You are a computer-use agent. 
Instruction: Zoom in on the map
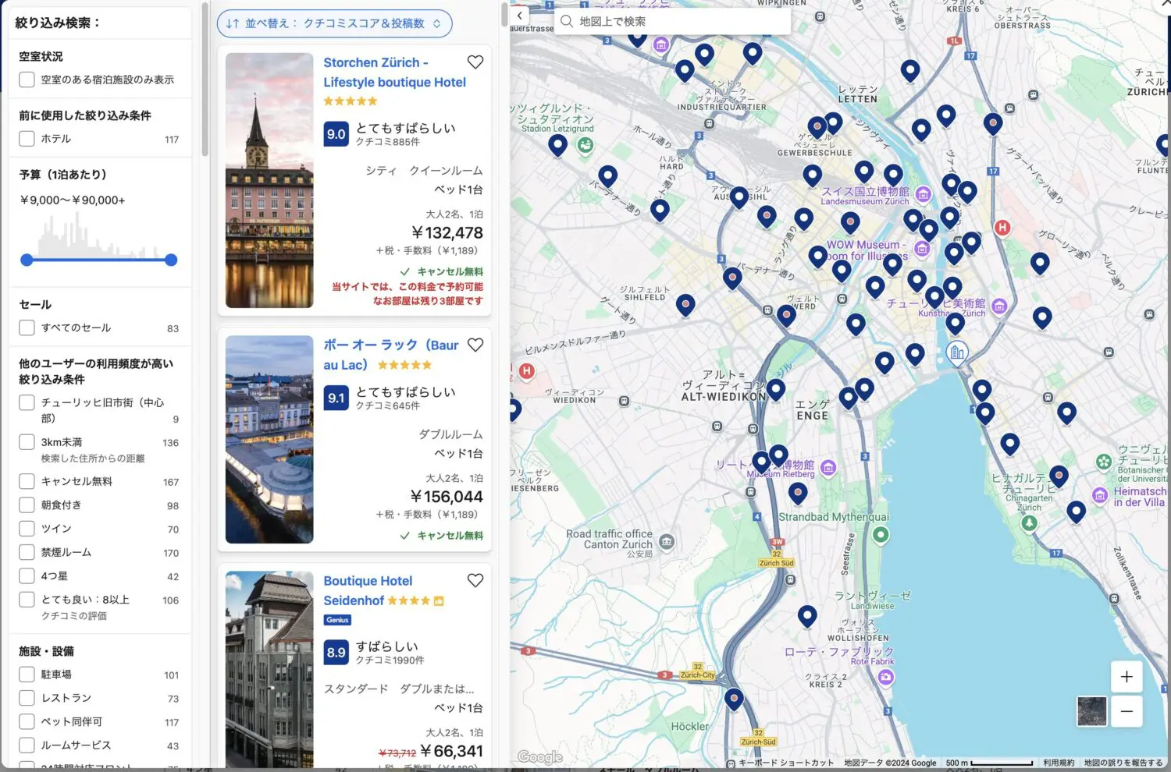point(1126,677)
